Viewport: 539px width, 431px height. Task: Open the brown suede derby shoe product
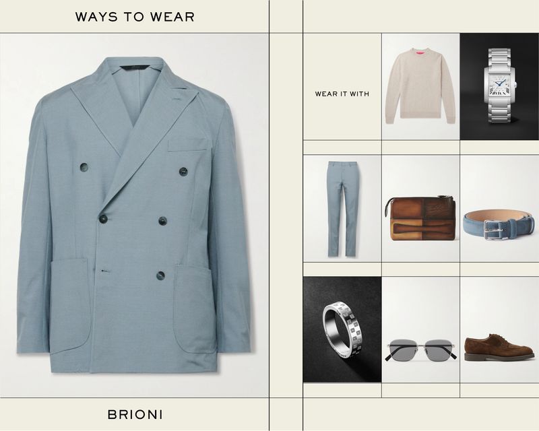[499, 329]
